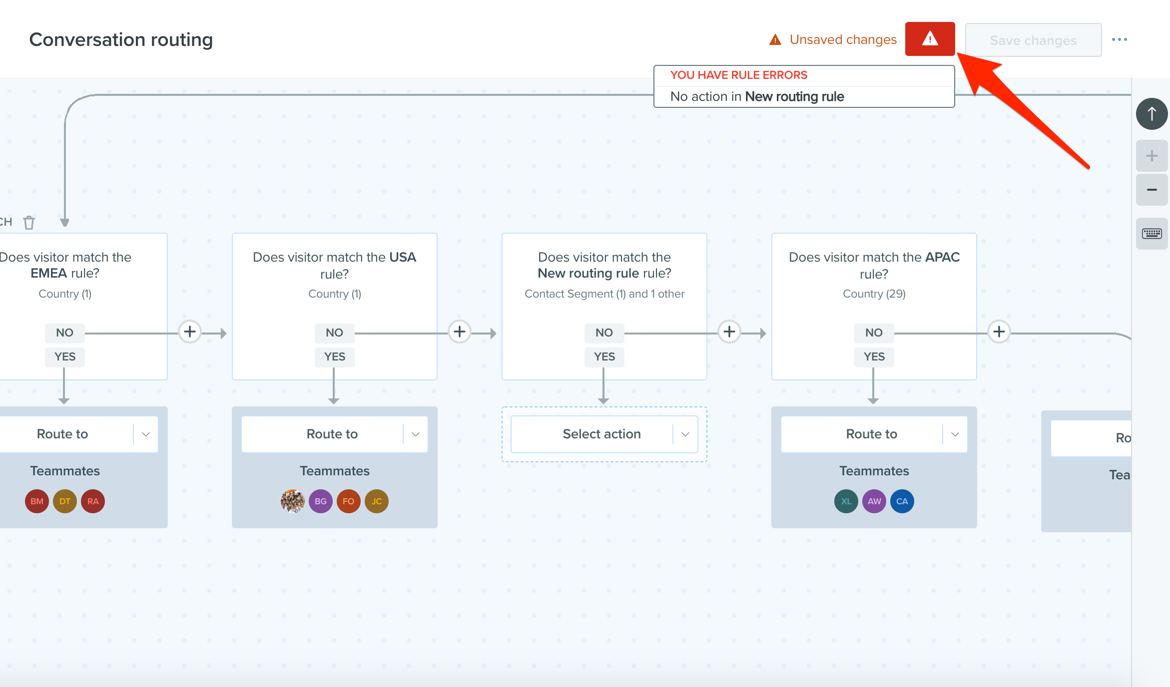Click YES label in New routing rule

click(x=604, y=356)
